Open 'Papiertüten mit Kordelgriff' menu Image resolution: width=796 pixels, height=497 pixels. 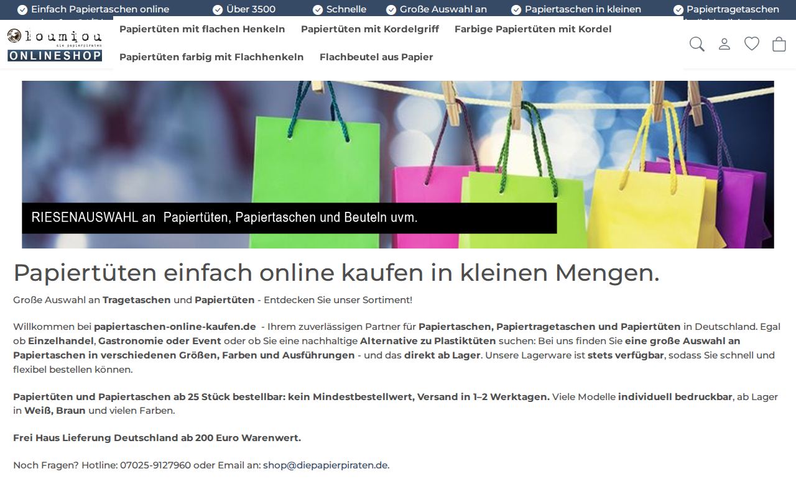(370, 29)
